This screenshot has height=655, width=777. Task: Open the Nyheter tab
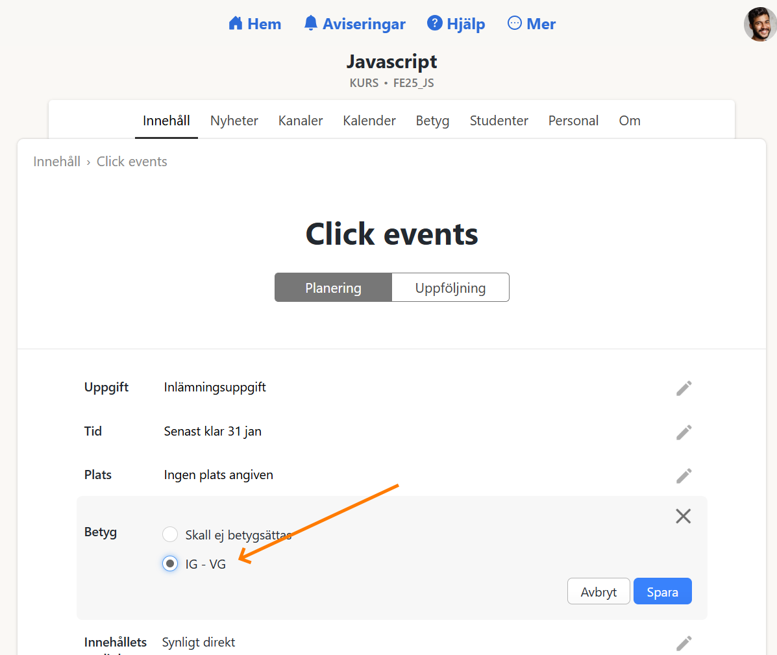[234, 121]
